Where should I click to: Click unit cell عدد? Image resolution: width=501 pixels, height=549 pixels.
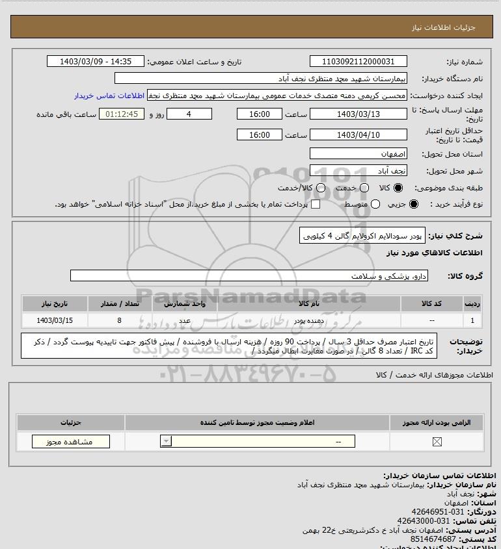pos(185,320)
